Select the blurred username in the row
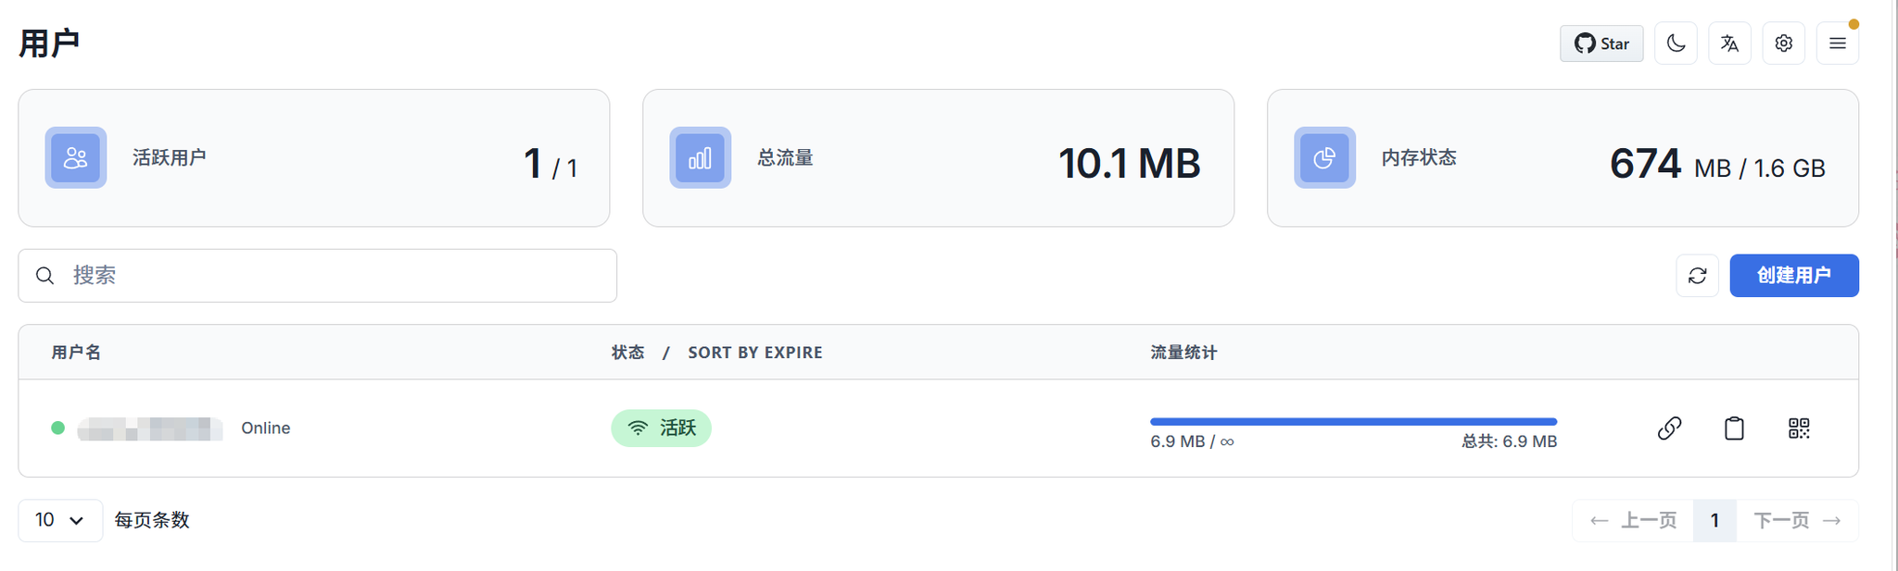1898x571 pixels. tap(150, 428)
